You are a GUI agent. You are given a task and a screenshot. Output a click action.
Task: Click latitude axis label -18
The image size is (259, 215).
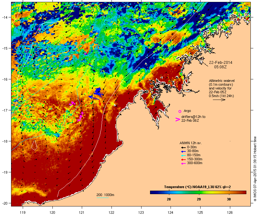point(4,141)
